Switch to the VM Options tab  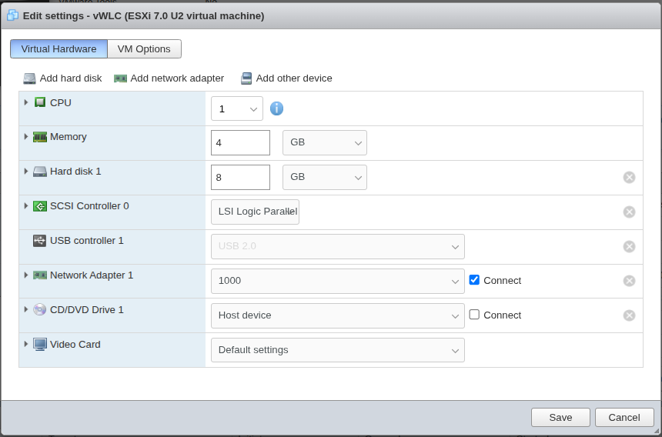(x=144, y=49)
